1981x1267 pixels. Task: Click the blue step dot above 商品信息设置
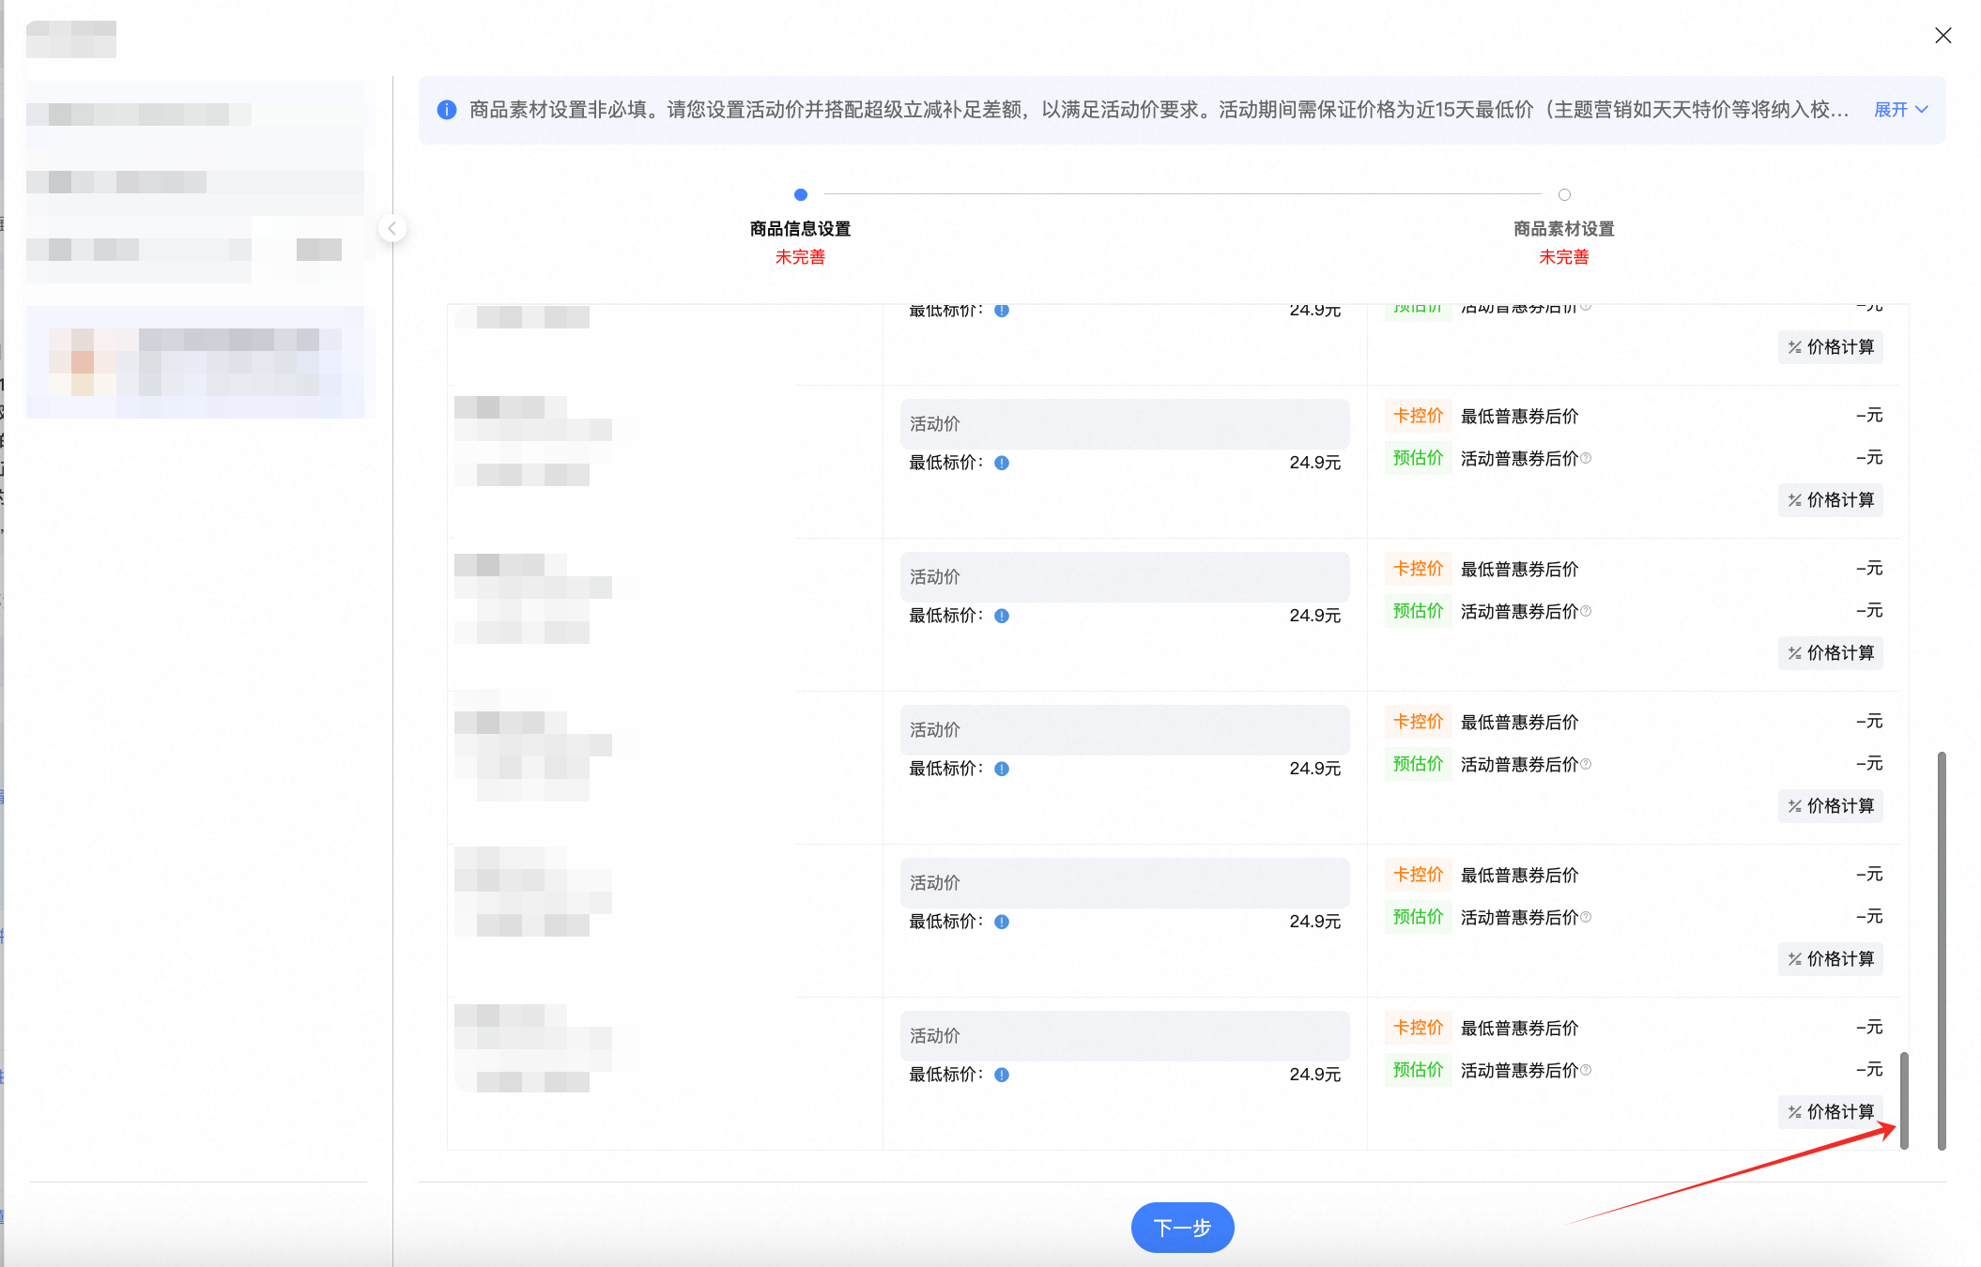pos(801,195)
